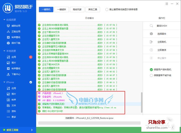The width and height of the screenshot is (181, 133).
Task: Enable 禁止爱思移动端显示保修信息 option
Action: click(107, 10)
